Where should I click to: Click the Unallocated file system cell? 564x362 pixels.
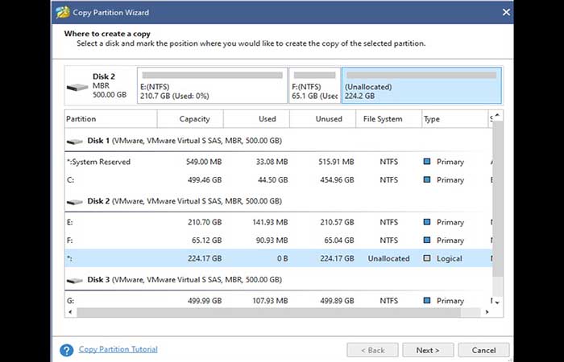[388, 258]
